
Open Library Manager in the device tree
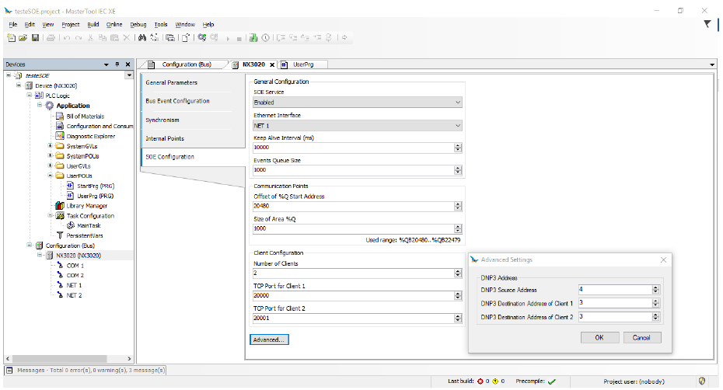87,206
